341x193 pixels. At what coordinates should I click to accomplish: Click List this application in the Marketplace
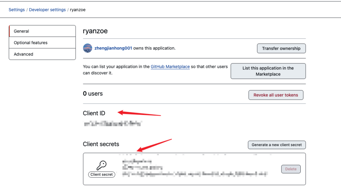tap(268, 71)
